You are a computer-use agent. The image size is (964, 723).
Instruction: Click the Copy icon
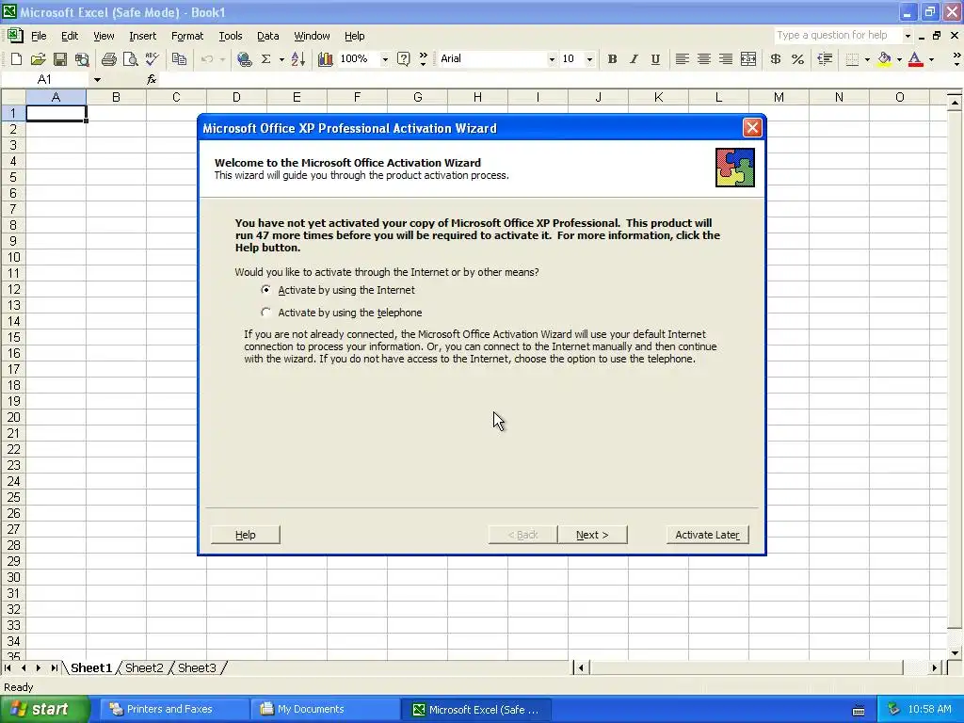[179, 59]
